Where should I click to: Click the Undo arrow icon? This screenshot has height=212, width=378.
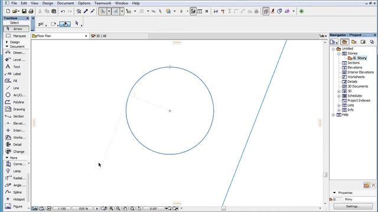(63, 11)
